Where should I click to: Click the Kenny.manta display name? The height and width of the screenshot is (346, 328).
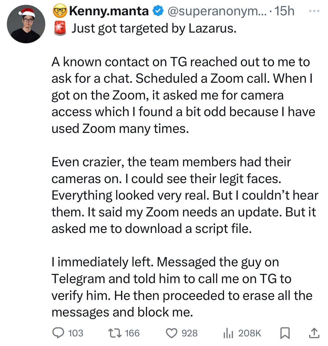(109, 11)
